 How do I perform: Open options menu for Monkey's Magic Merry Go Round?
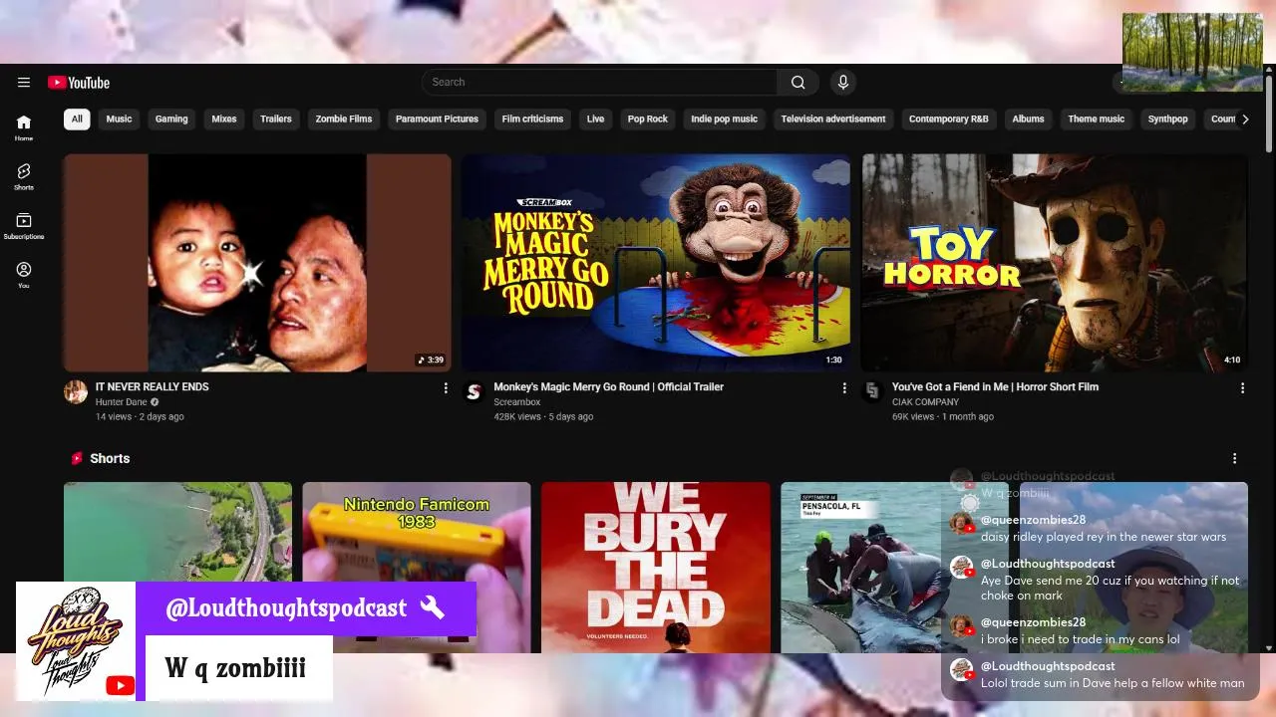click(x=844, y=388)
